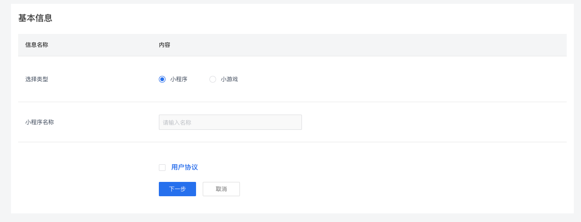Image resolution: width=581 pixels, height=222 pixels.
Task: Select the 小游戏 radio button
Action: pos(213,79)
